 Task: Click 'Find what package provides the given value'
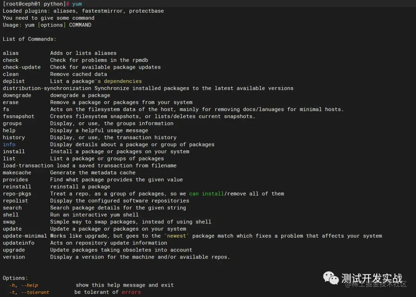[116, 180]
